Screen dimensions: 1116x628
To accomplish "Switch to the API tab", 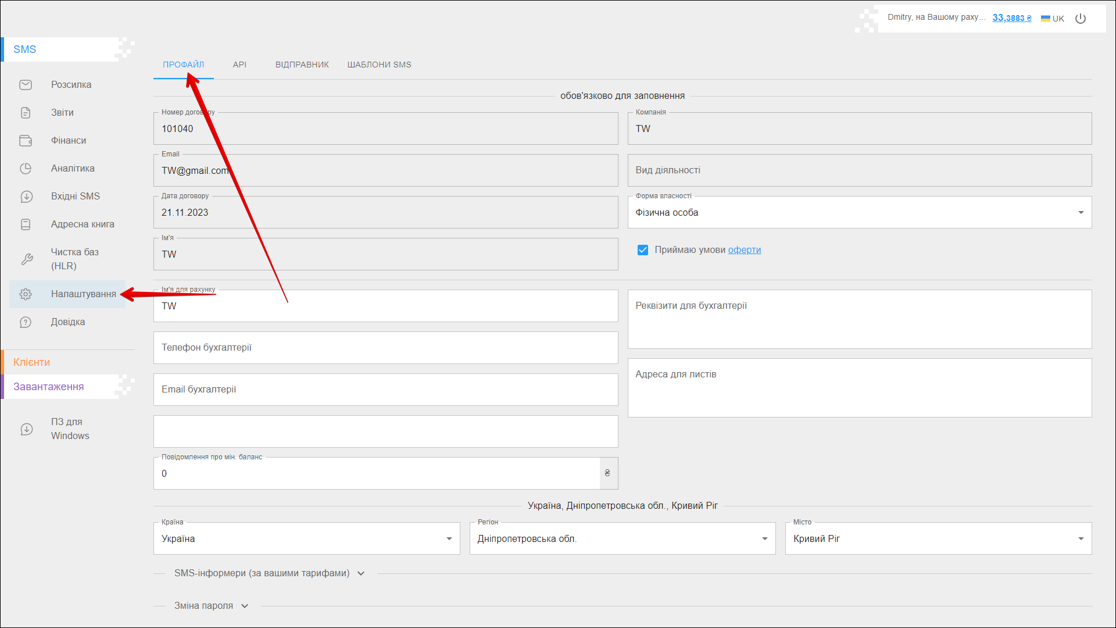I will pos(239,65).
